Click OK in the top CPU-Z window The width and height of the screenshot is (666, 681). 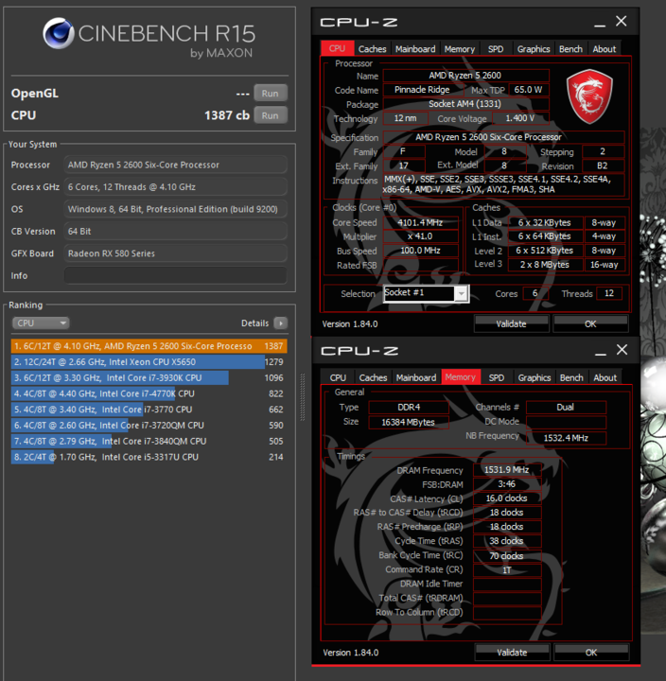pyautogui.click(x=590, y=324)
